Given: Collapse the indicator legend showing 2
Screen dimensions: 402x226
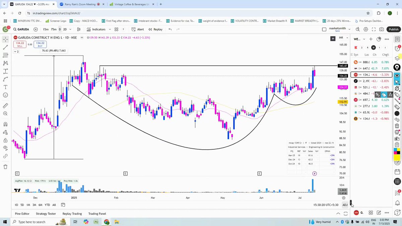Looking at the screenshot, I should 16,52.
